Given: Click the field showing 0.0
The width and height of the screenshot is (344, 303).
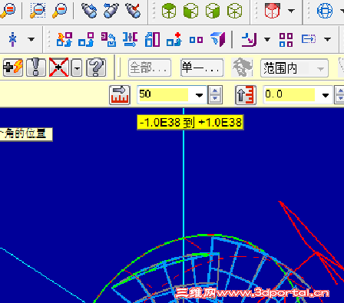Looking at the screenshot, I should [x=290, y=94].
